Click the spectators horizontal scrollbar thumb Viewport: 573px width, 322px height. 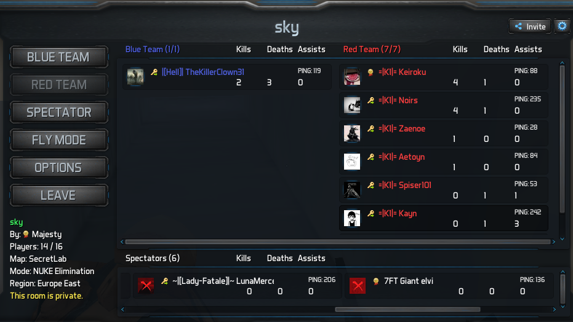tap(407, 309)
